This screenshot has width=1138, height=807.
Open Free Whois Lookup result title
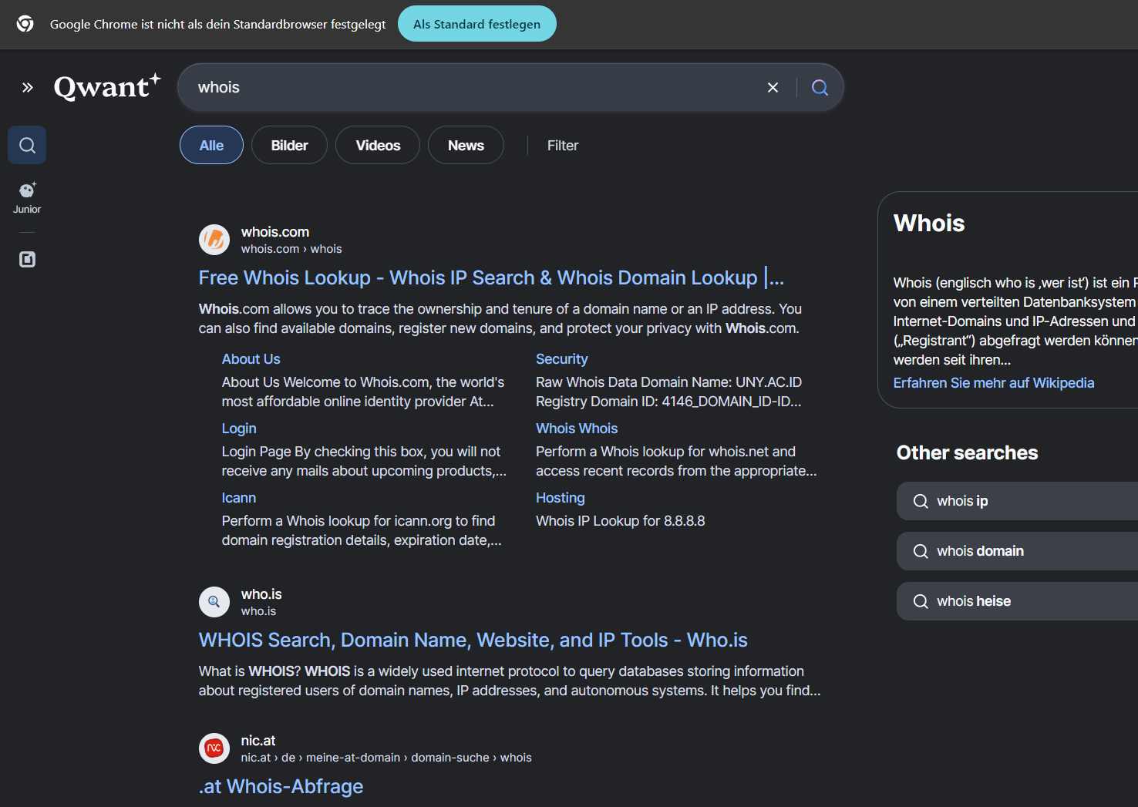click(491, 277)
